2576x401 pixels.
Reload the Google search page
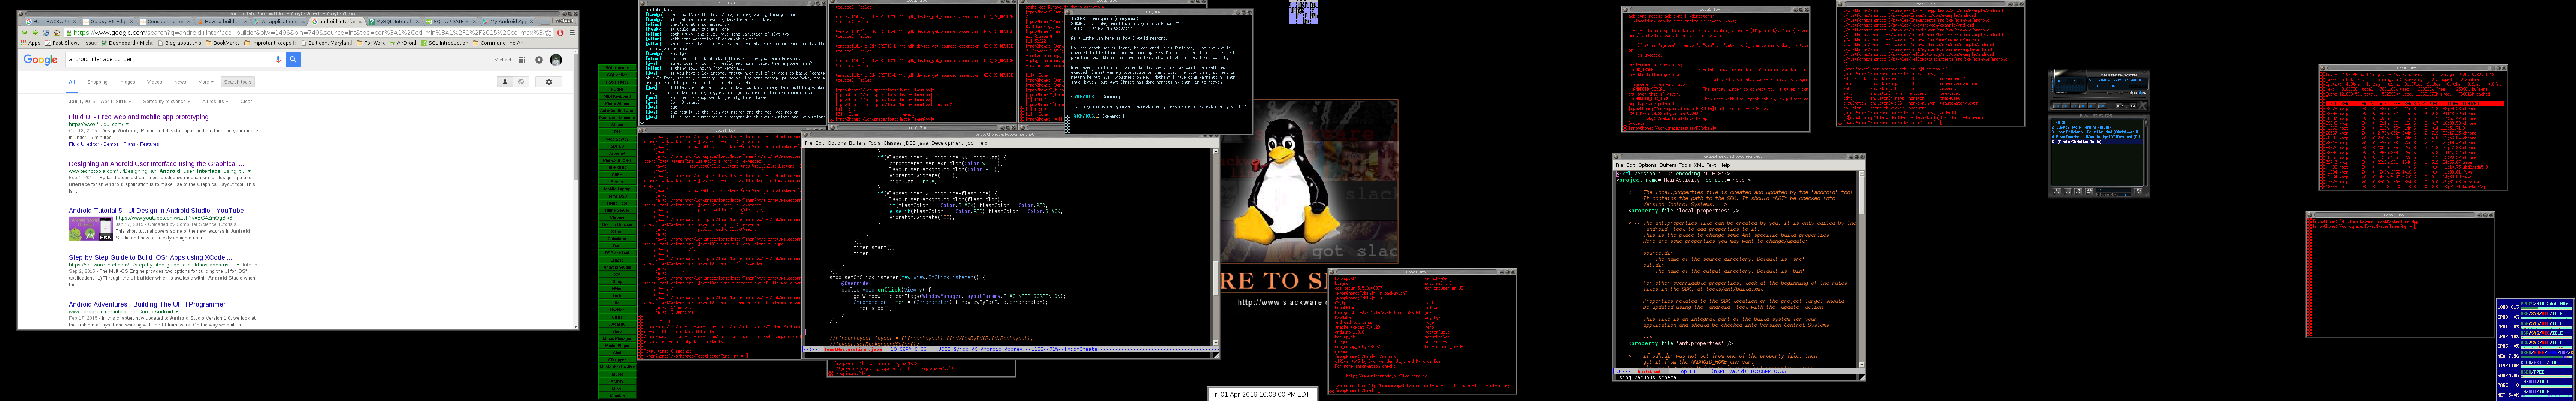(x=46, y=33)
